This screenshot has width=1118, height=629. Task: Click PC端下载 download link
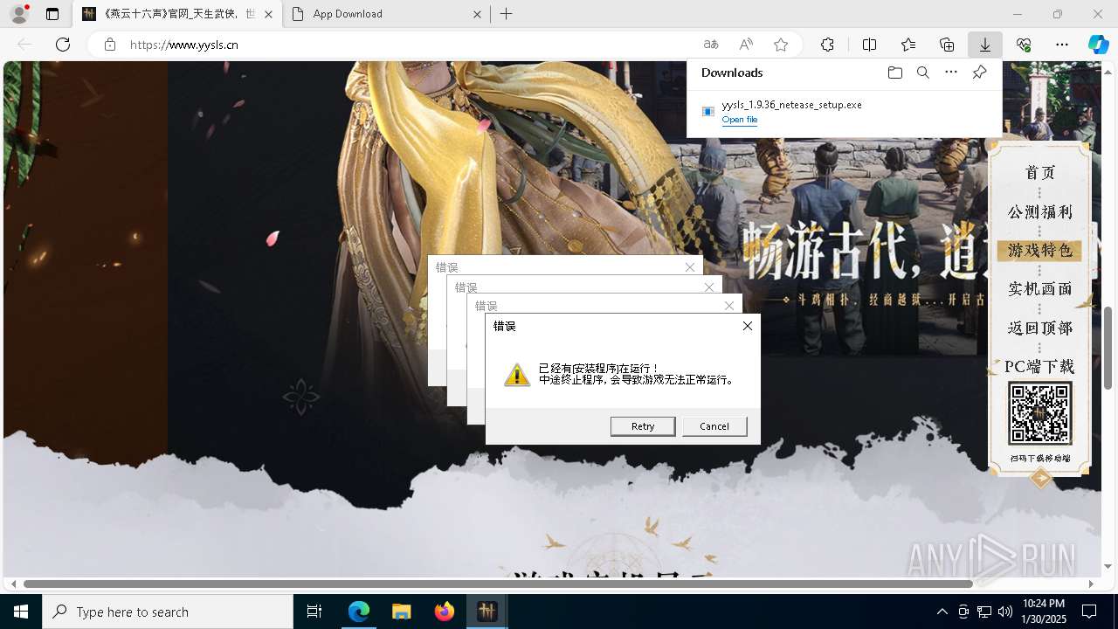1039,367
